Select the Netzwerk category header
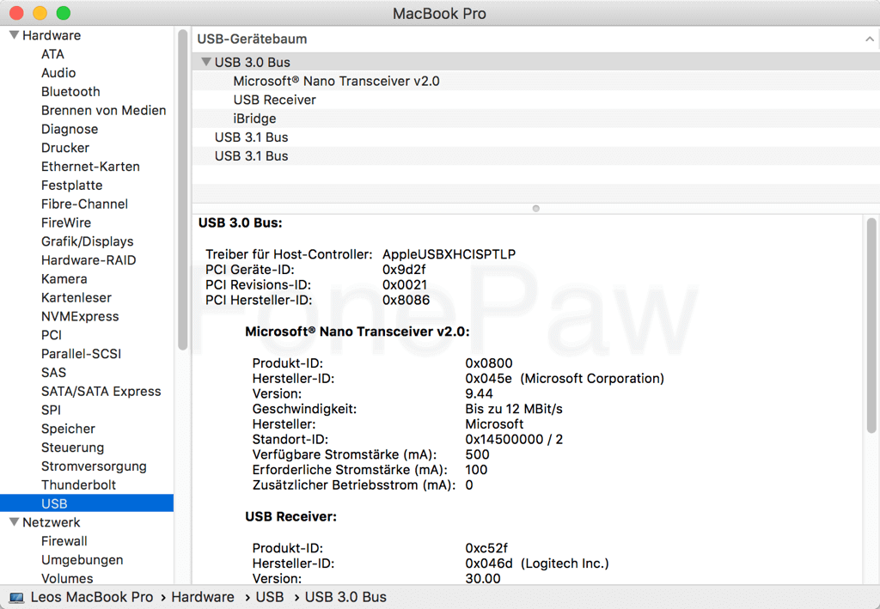 [52, 522]
